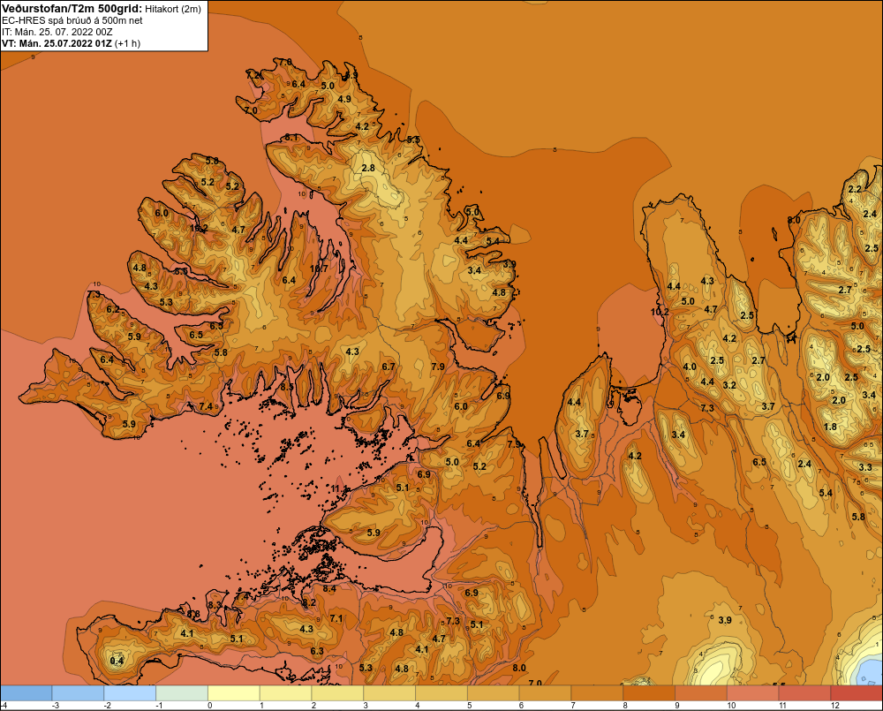Viewport: 883px width, 711px height.
Task: Click the 3.2 temperature value on the map
Action: (x=729, y=385)
